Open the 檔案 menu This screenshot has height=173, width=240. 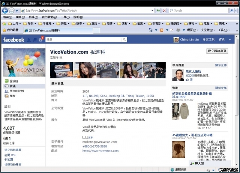(x=7, y=17)
